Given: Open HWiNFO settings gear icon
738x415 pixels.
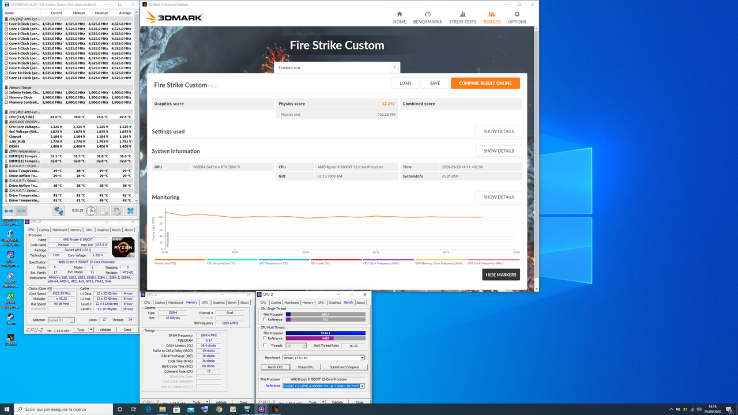Looking at the screenshot, I should 116,210.
